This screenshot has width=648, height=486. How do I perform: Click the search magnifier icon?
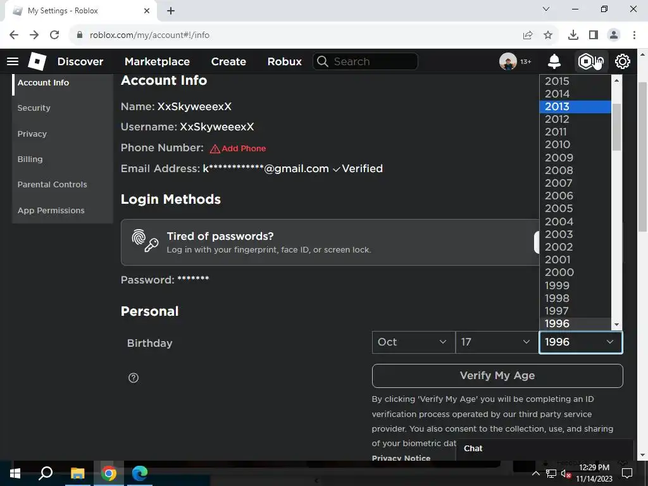click(323, 61)
